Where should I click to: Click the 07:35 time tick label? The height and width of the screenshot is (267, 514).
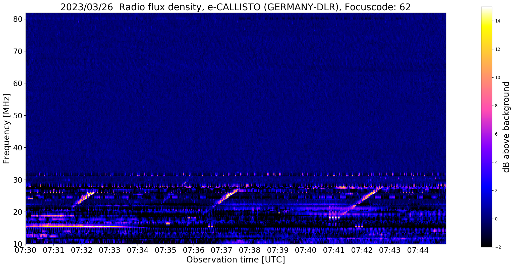click(166, 250)
